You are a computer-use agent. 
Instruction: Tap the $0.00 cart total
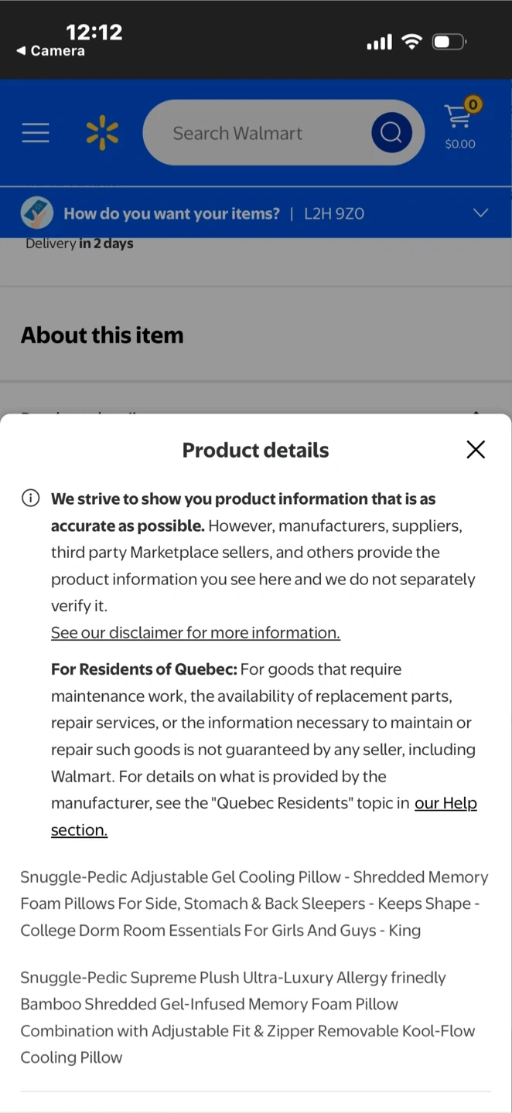(460, 144)
